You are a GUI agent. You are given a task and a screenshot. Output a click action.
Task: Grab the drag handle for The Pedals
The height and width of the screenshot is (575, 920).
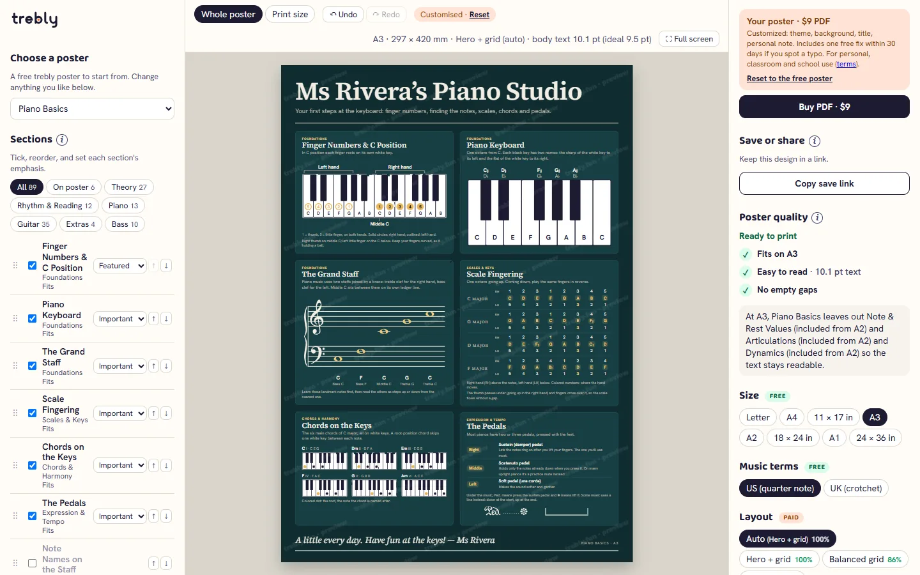coord(15,516)
